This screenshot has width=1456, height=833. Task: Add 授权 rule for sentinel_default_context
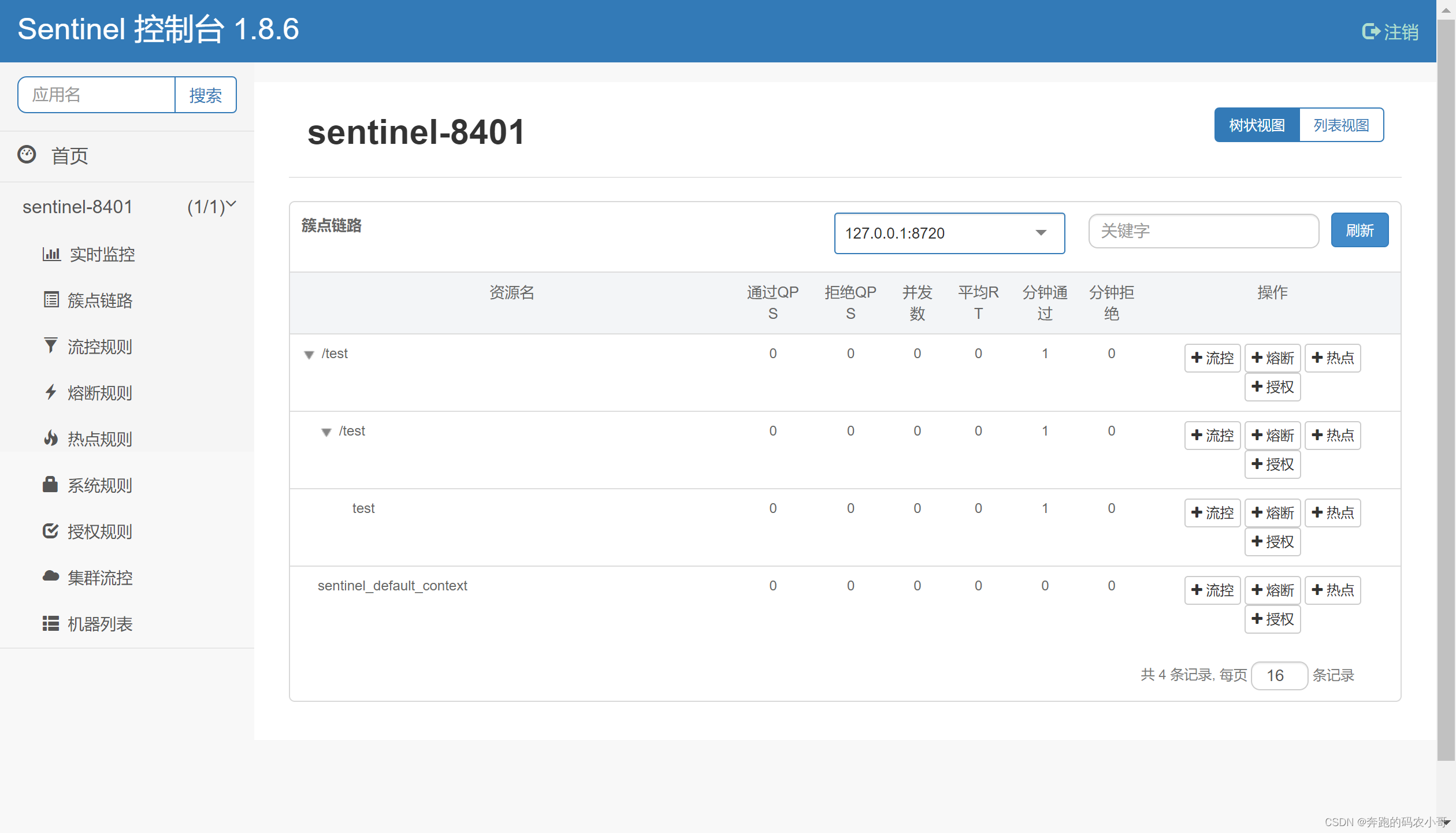[1272, 619]
